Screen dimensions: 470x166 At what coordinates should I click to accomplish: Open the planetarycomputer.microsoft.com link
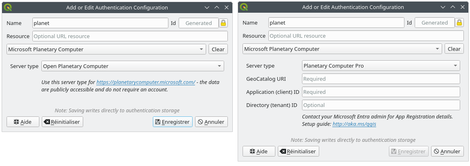pyautogui.click(x=146, y=82)
